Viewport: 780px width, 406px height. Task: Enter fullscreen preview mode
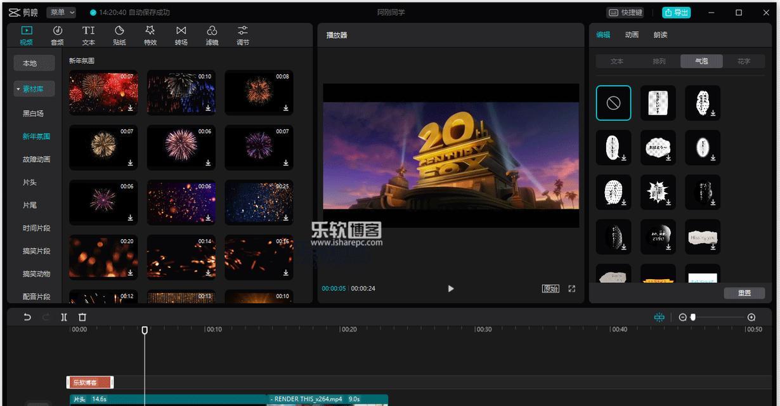pos(571,289)
